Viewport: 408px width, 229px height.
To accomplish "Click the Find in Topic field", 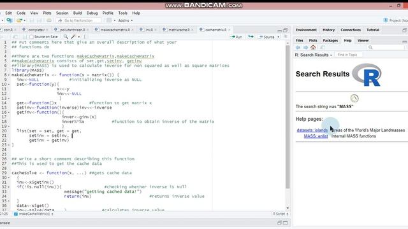I will (x=348, y=55).
